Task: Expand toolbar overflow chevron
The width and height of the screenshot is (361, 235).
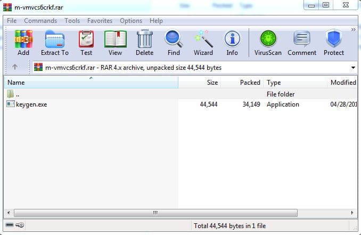Action: (x=352, y=30)
